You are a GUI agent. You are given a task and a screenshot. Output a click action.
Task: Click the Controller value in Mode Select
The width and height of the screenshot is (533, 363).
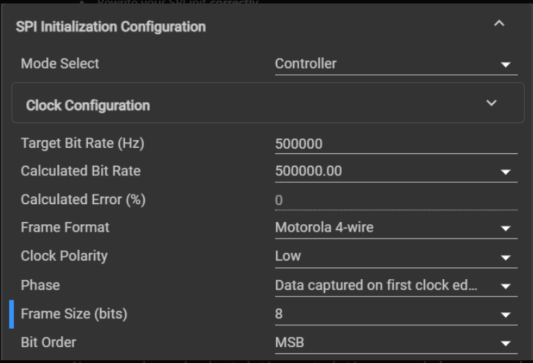[306, 63]
